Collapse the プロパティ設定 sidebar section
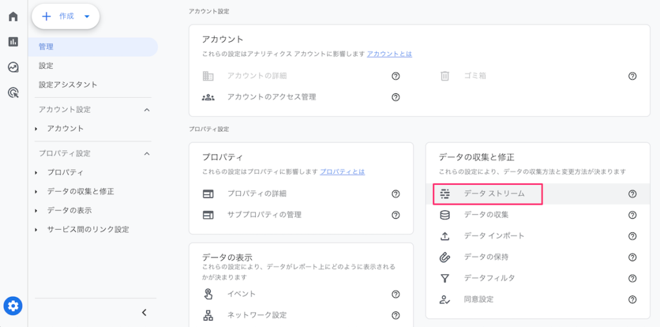 coord(146,154)
